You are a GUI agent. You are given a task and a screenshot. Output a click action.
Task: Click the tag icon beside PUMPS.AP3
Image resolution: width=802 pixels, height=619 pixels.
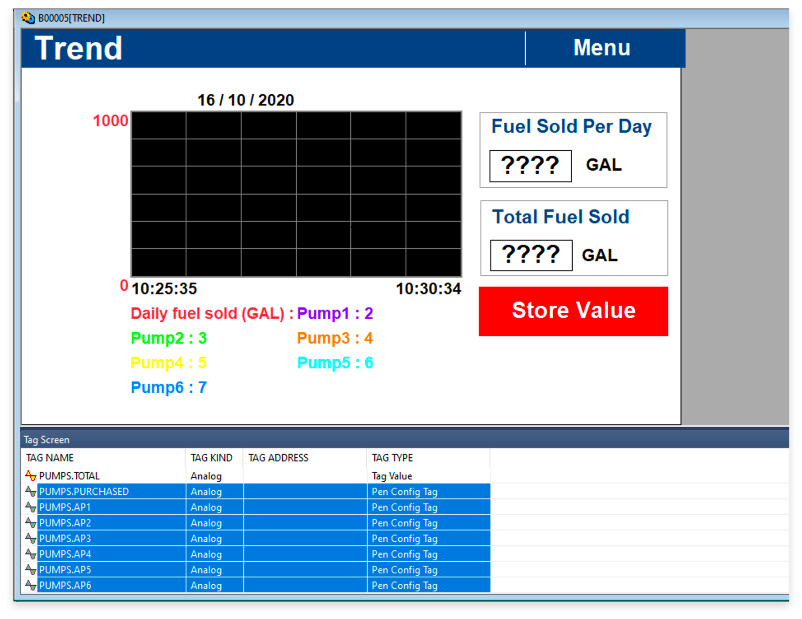[30, 538]
